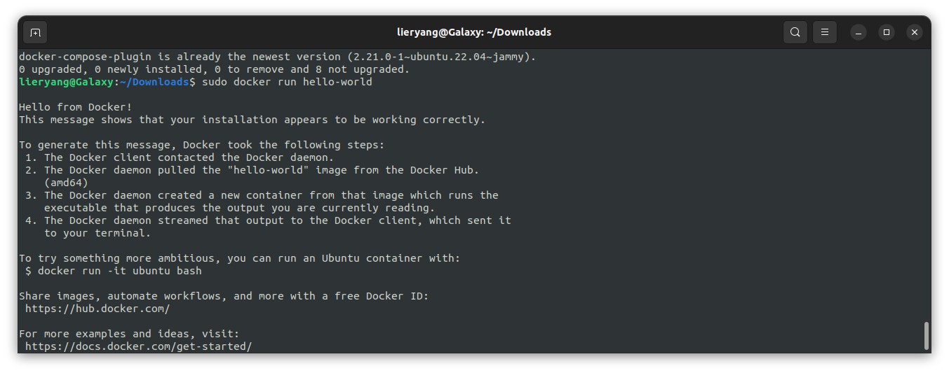The height and width of the screenshot is (373, 949).
Task: Click the window title lieryang@Galaxy: ~/Downloads
Action: click(474, 32)
